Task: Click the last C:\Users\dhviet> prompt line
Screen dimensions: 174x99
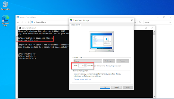Action: pos(27,58)
